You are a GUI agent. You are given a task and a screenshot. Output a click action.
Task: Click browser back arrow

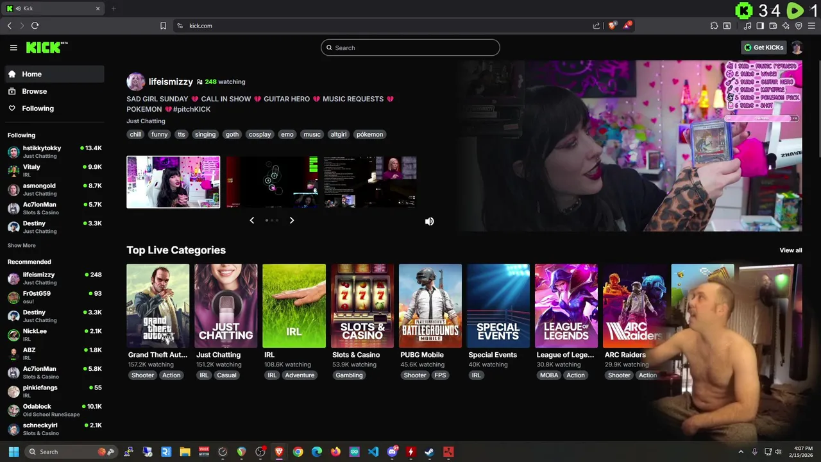9,26
